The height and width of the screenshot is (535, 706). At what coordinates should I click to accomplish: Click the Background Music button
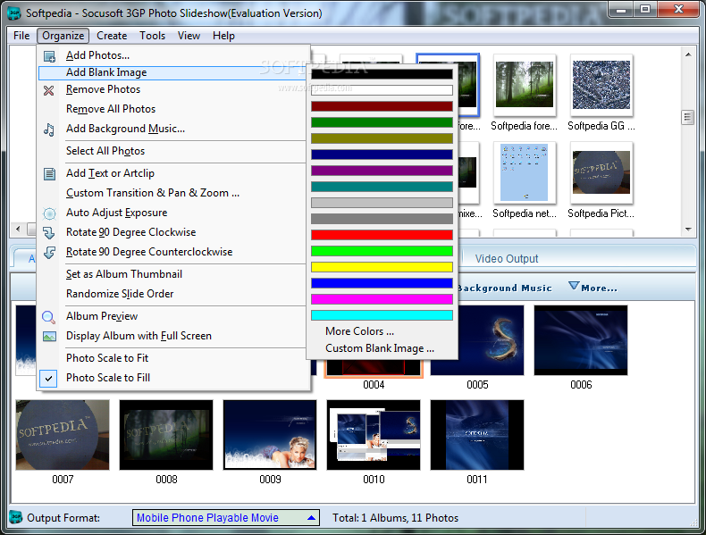coord(504,288)
